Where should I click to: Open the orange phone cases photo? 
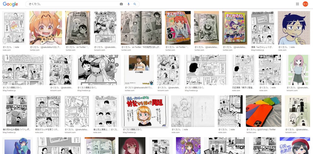264,111
